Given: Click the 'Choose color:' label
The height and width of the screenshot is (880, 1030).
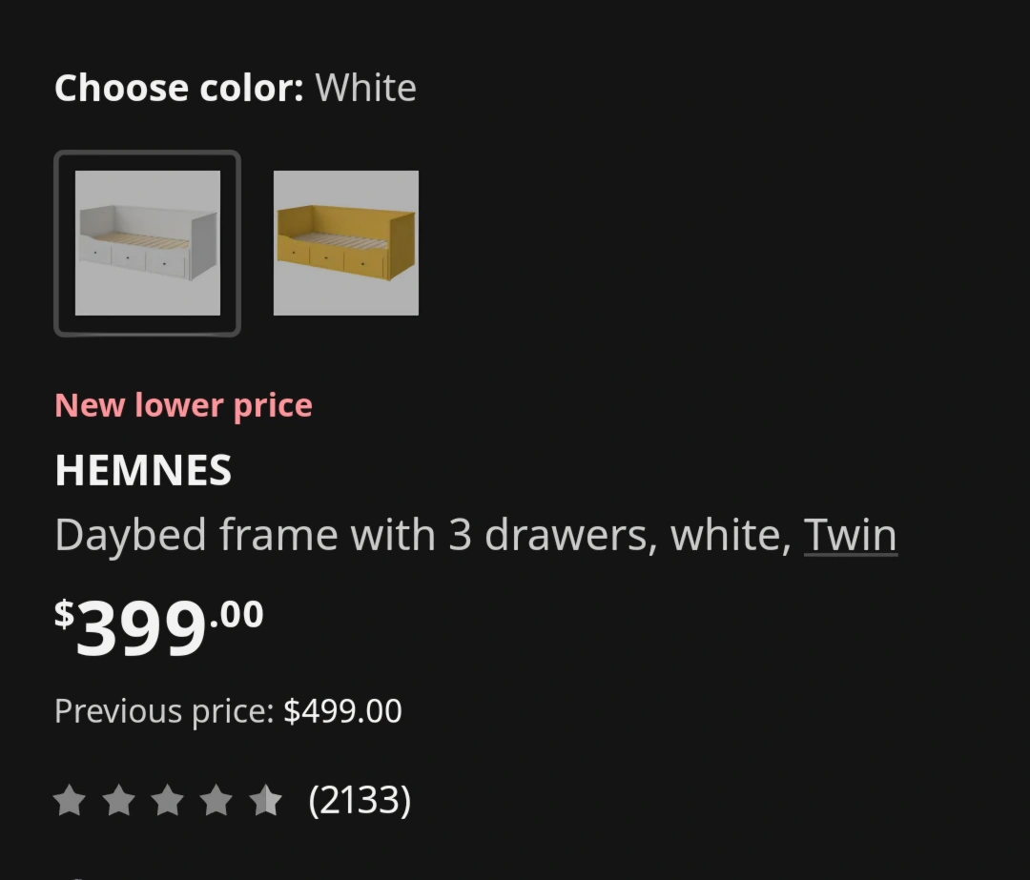Looking at the screenshot, I should (x=179, y=88).
